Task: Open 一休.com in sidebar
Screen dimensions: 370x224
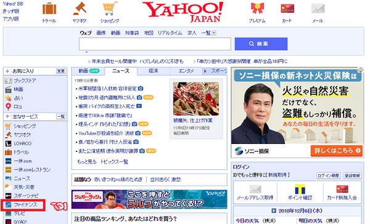Action: click(x=23, y=161)
